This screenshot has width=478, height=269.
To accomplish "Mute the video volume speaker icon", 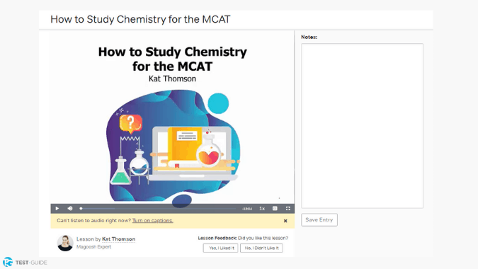I will [x=70, y=208].
